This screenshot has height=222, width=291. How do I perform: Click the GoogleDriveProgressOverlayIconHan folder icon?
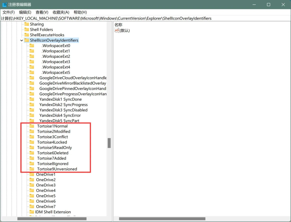[32, 94]
